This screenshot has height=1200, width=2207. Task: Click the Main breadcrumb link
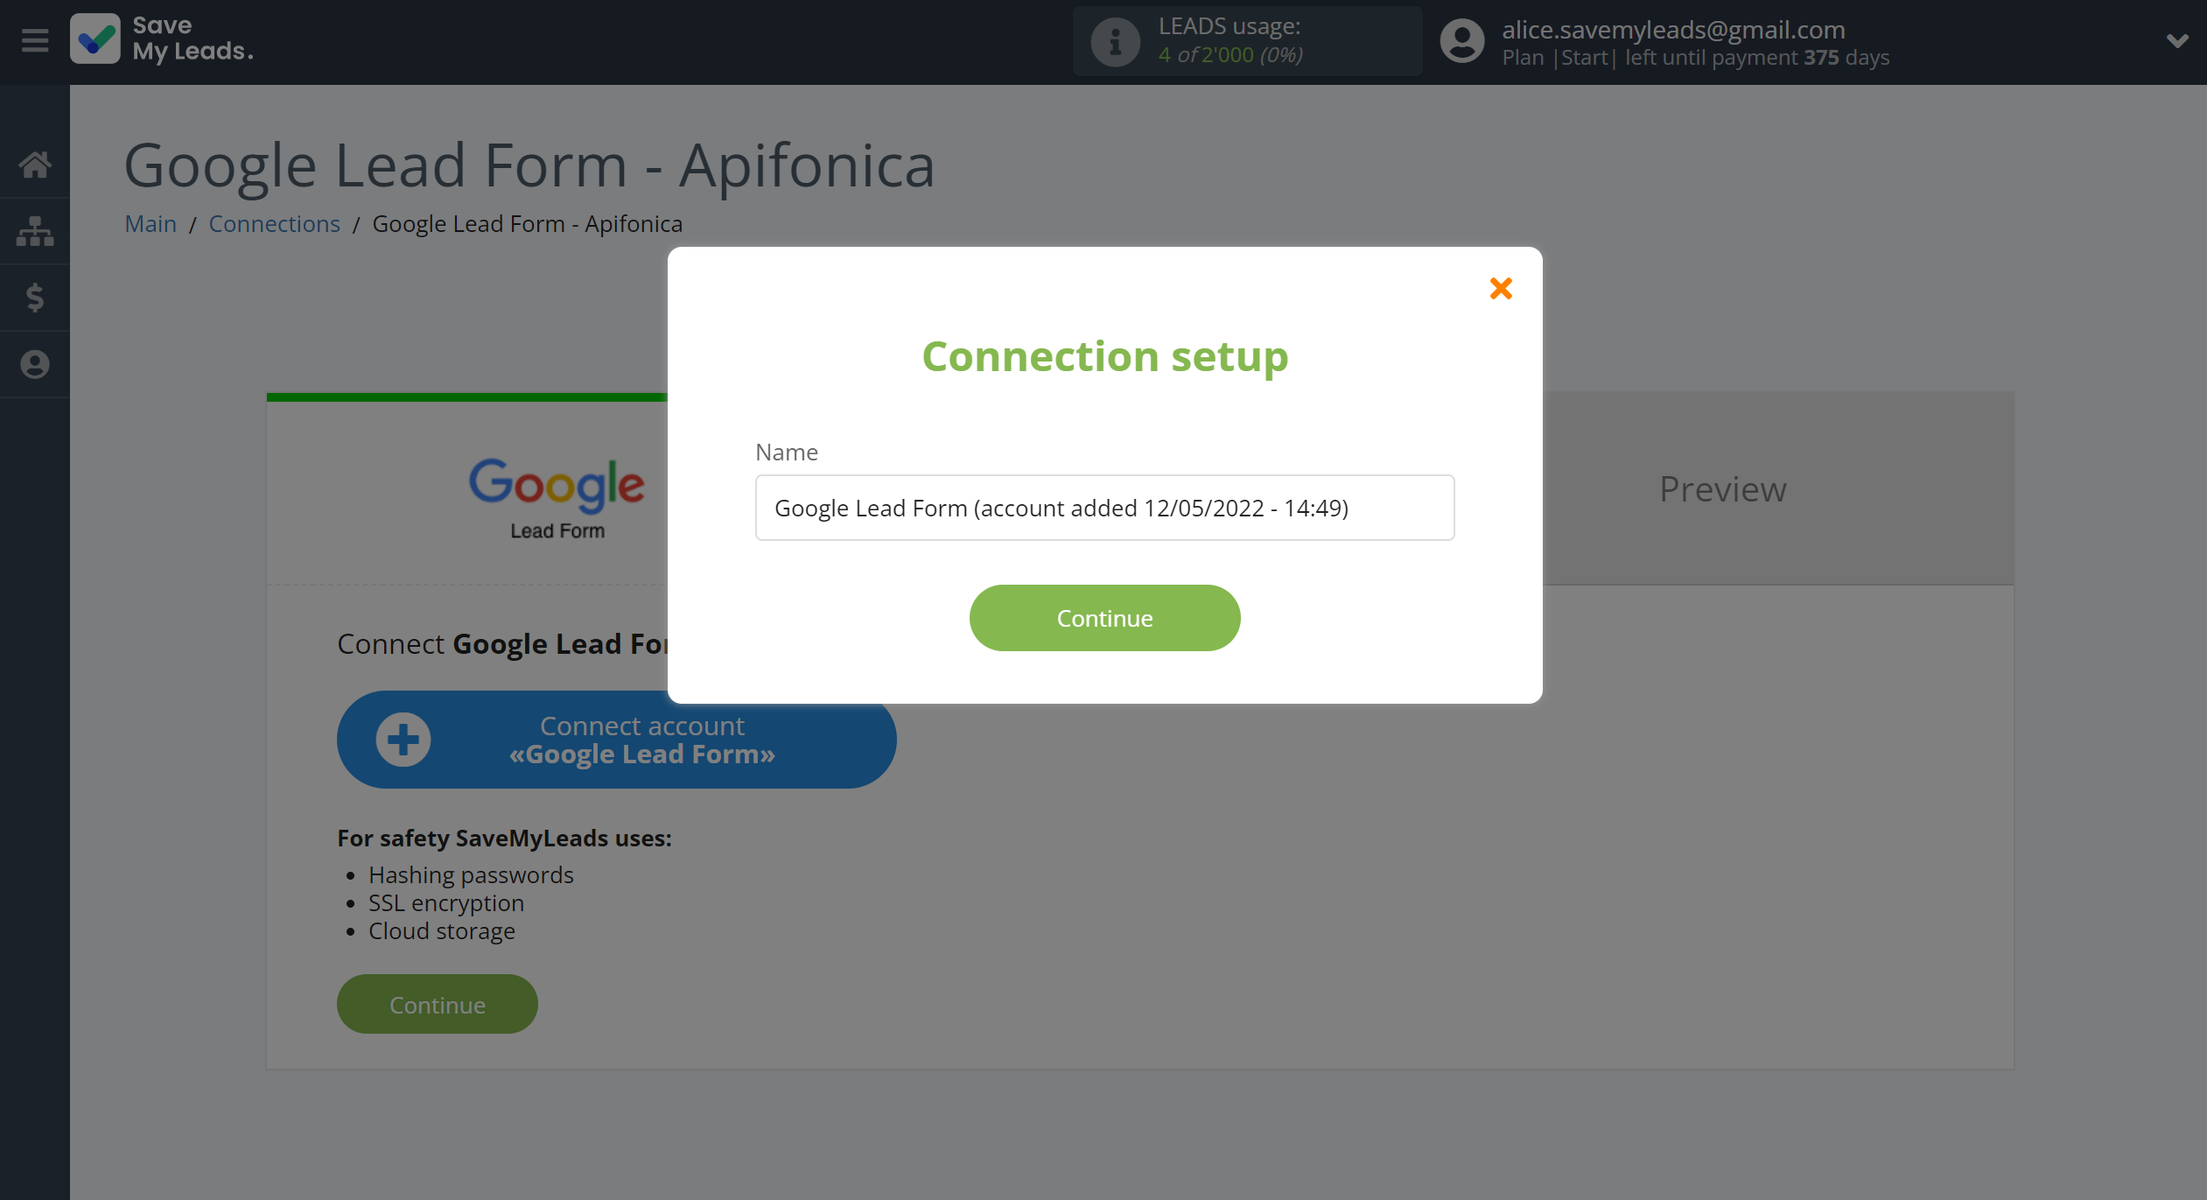[x=149, y=223]
